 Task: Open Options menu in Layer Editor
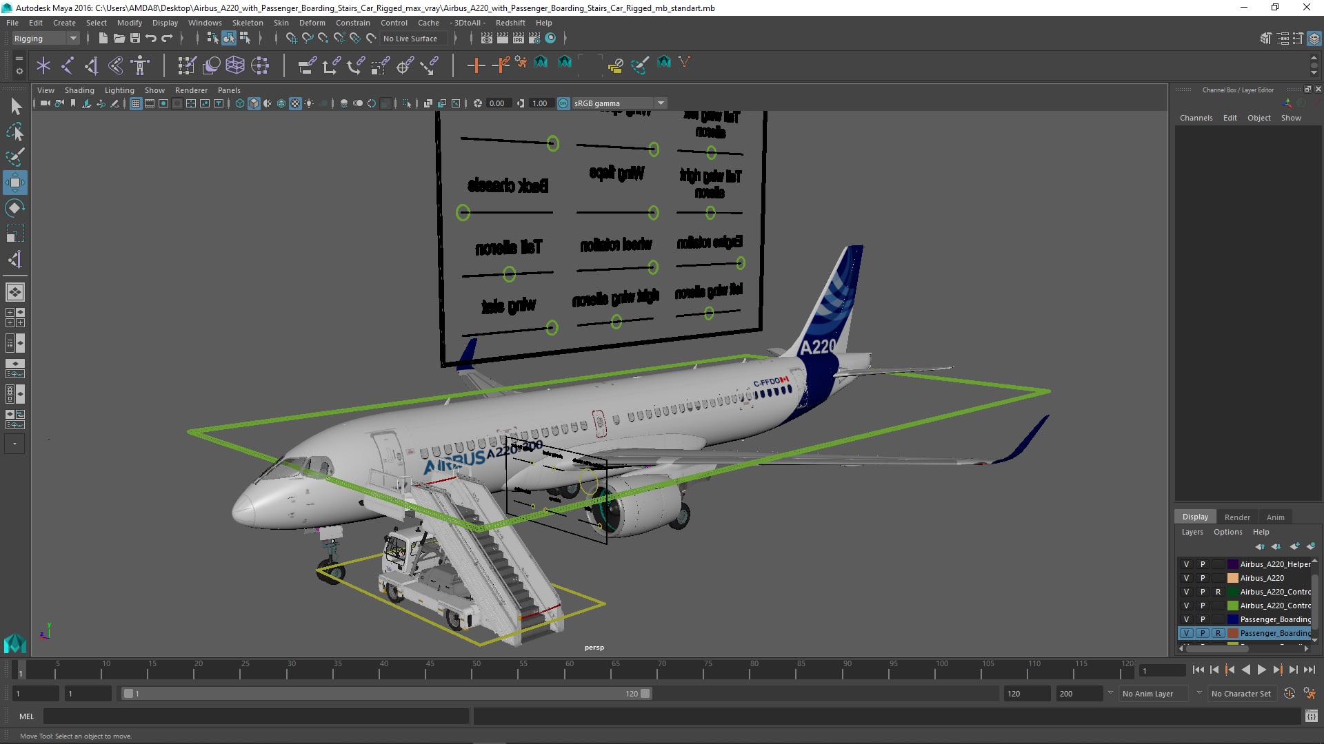pyautogui.click(x=1227, y=532)
